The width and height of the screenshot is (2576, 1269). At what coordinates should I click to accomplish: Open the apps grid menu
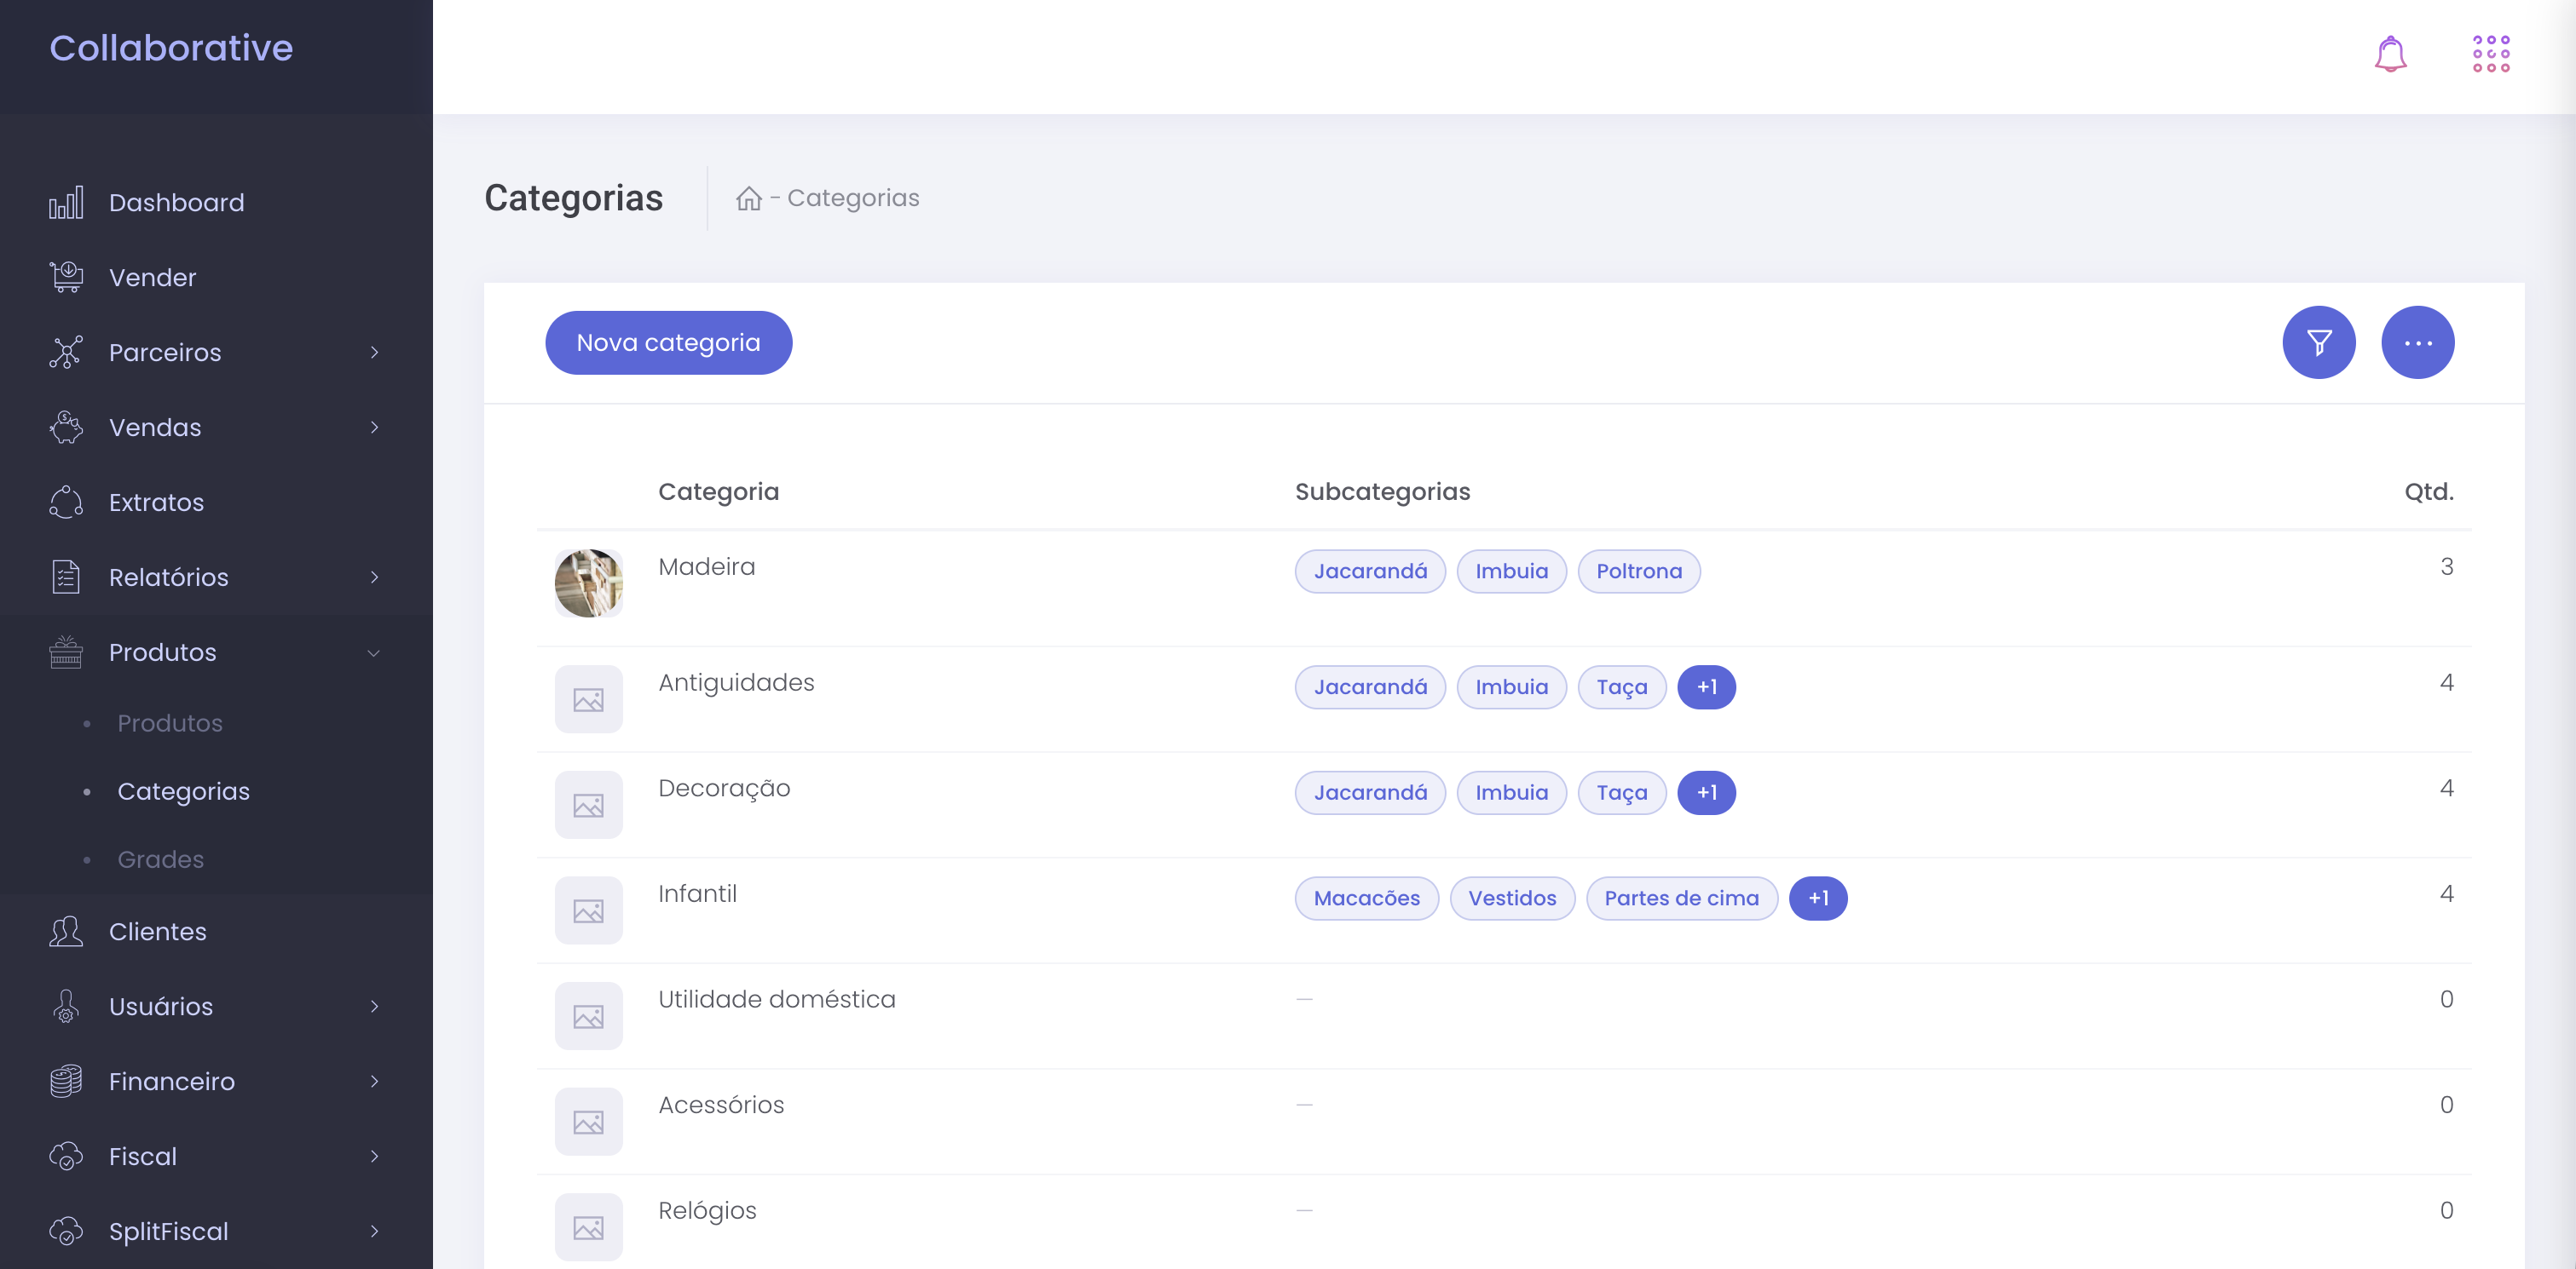tap(2491, 54)
